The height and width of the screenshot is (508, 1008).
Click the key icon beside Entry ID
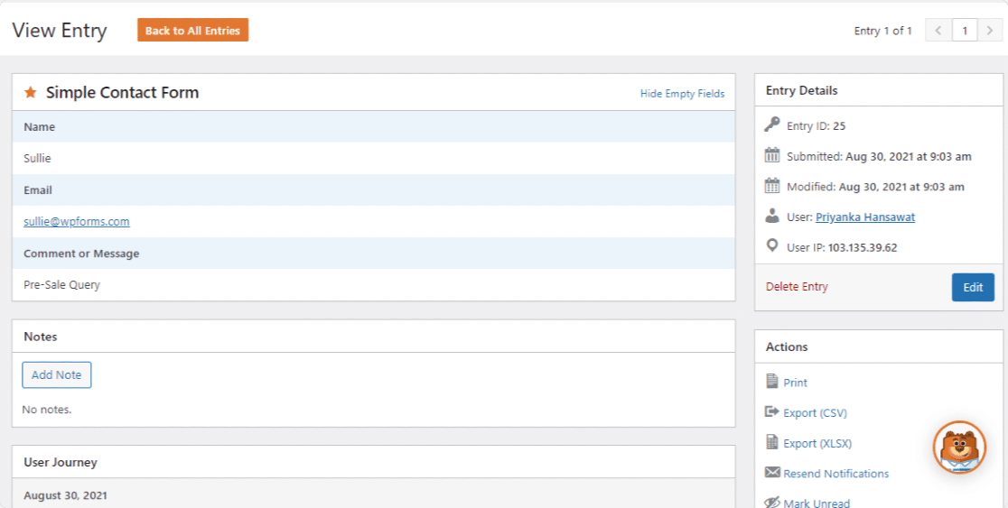click(772, 125)
